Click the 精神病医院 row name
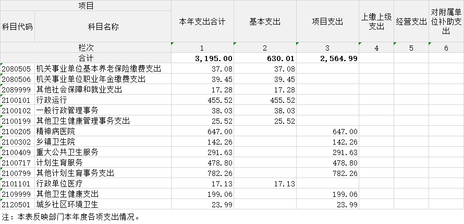The height and width of the screenshot is (224, 464). coord(103,131)
